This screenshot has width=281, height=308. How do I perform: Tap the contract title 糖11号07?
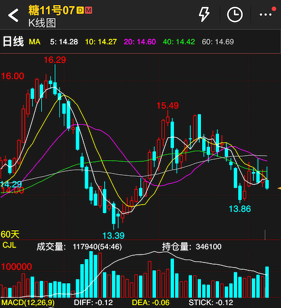pos(52,10)
